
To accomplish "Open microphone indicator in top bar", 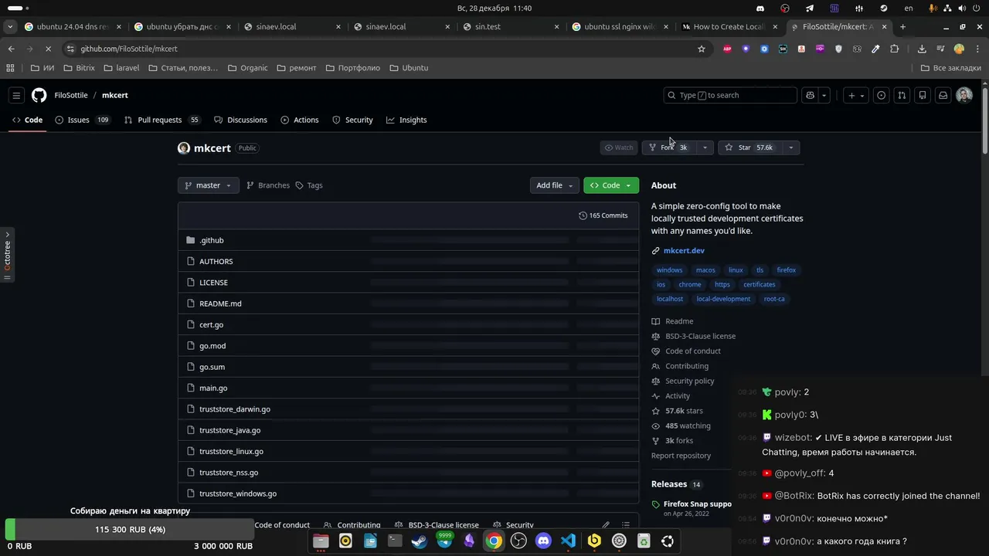I will point(933,8).
